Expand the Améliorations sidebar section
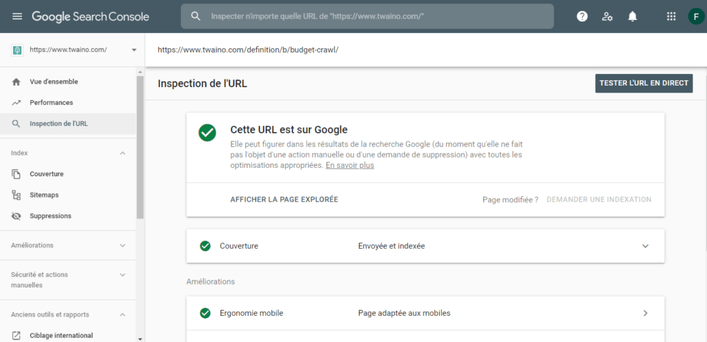 [123, 245]
